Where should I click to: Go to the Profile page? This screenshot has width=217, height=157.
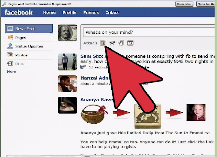coord(69,12)
